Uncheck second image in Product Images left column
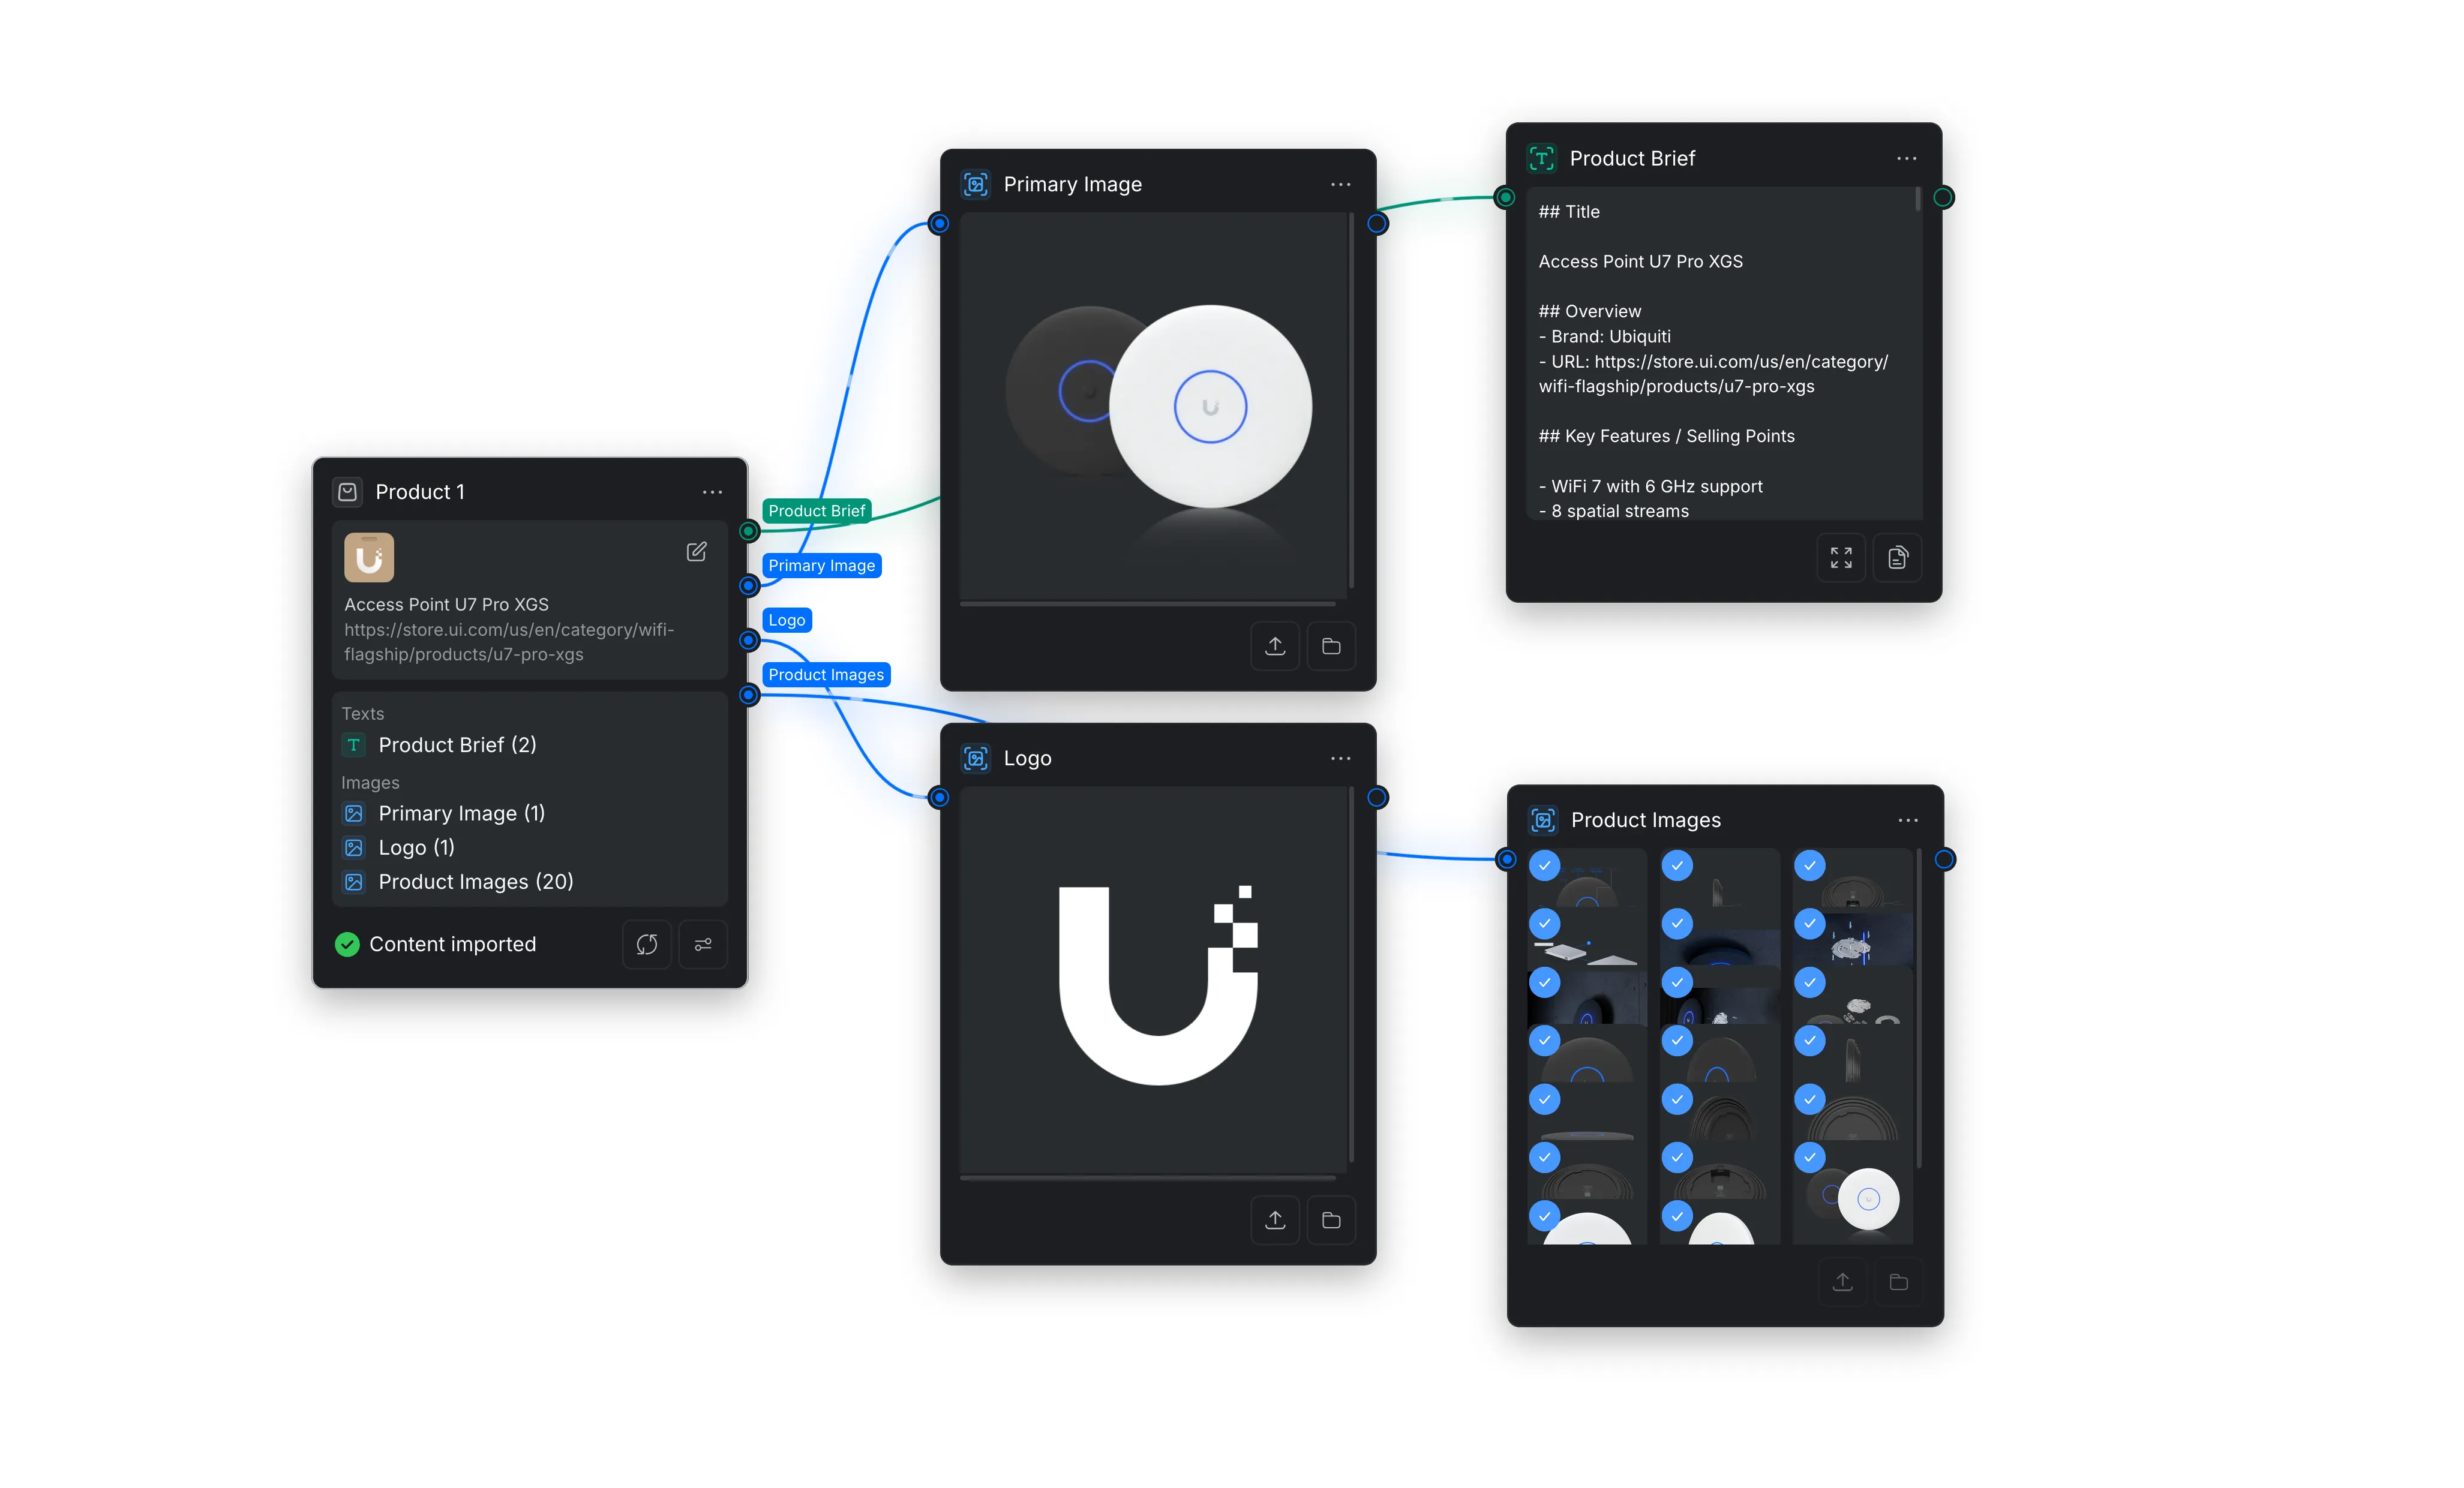This screenshot has width=2464, height=1488. (1544, 924)
